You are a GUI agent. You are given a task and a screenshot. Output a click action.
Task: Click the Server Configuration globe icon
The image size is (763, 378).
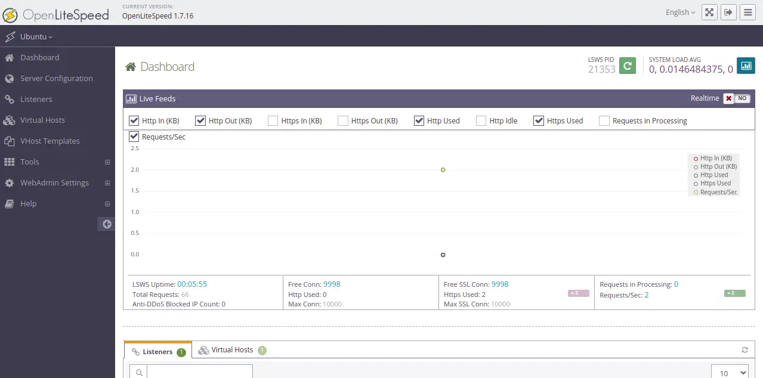click(x=9, y=79)
